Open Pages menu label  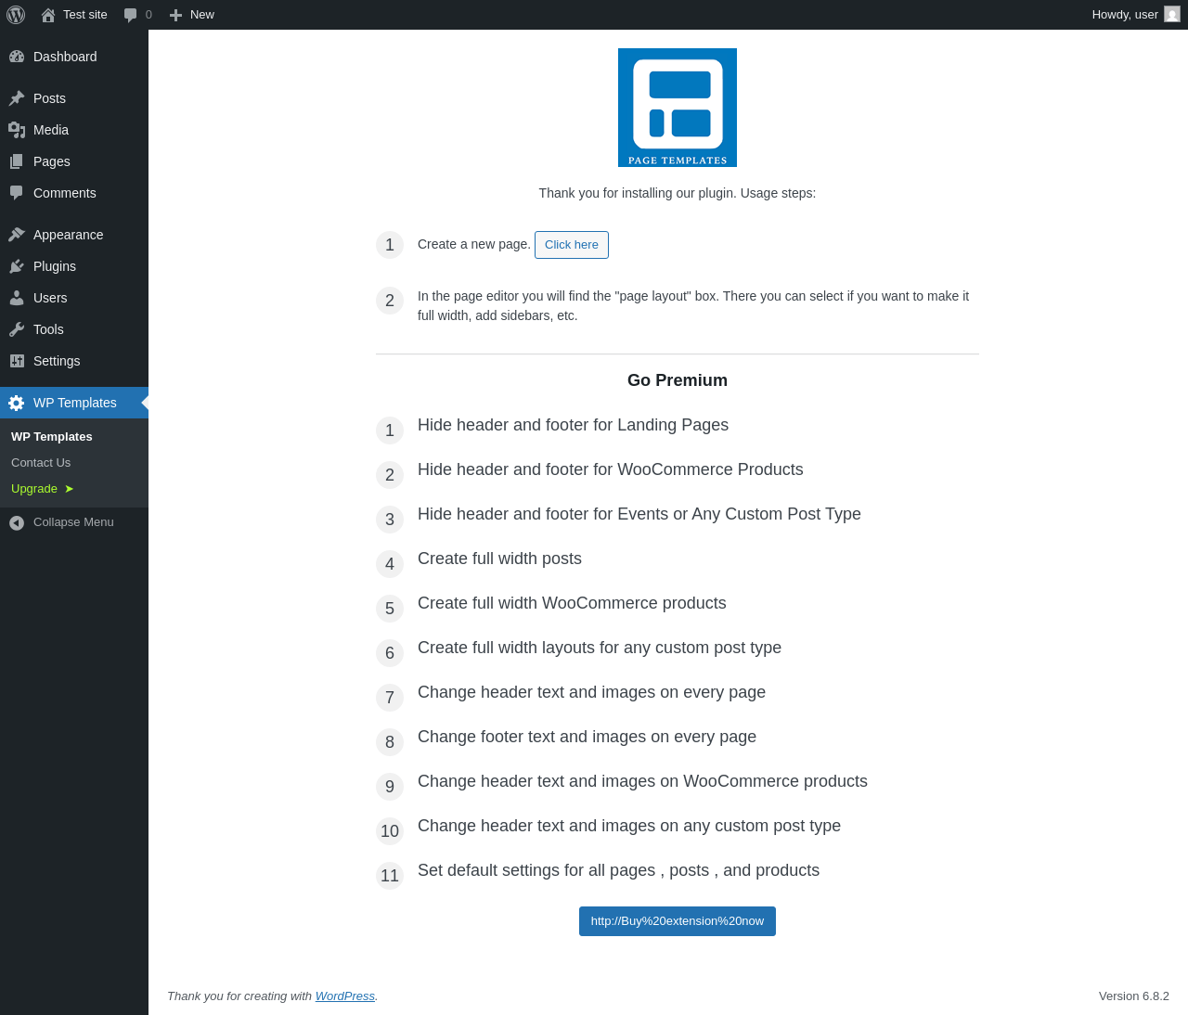coord(52,161)
